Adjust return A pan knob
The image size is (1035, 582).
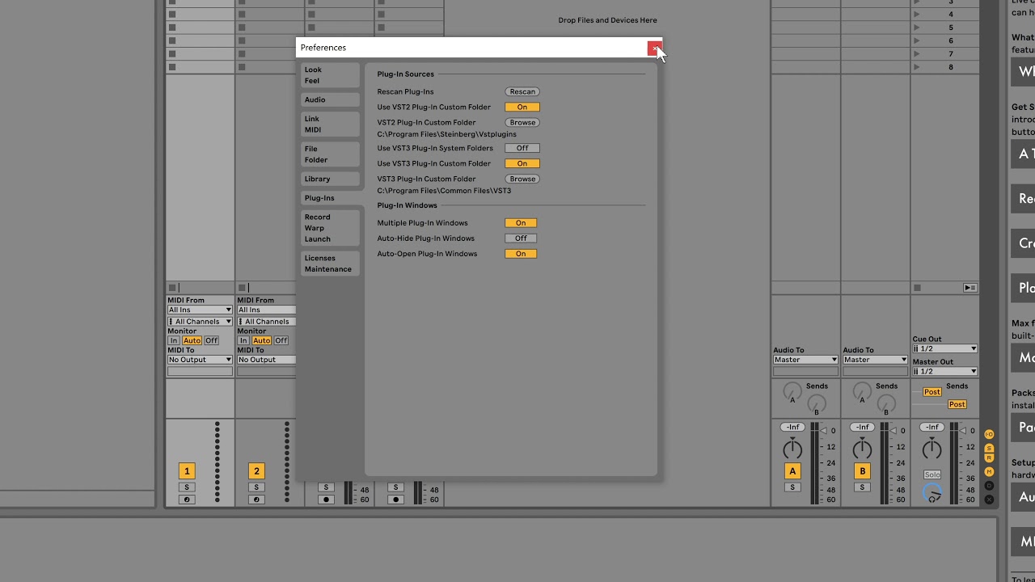792,448
